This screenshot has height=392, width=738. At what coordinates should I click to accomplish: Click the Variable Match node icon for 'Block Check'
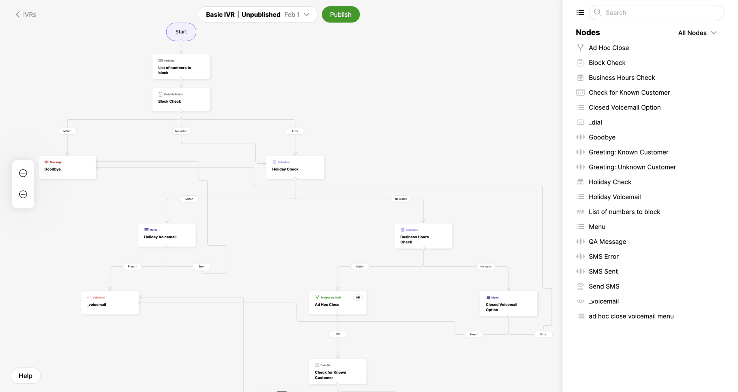[x=161, y=94]
